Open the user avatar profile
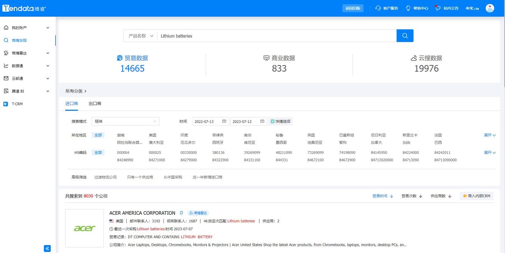The height and width of the screenshot is (253, 505). (490, 8)
